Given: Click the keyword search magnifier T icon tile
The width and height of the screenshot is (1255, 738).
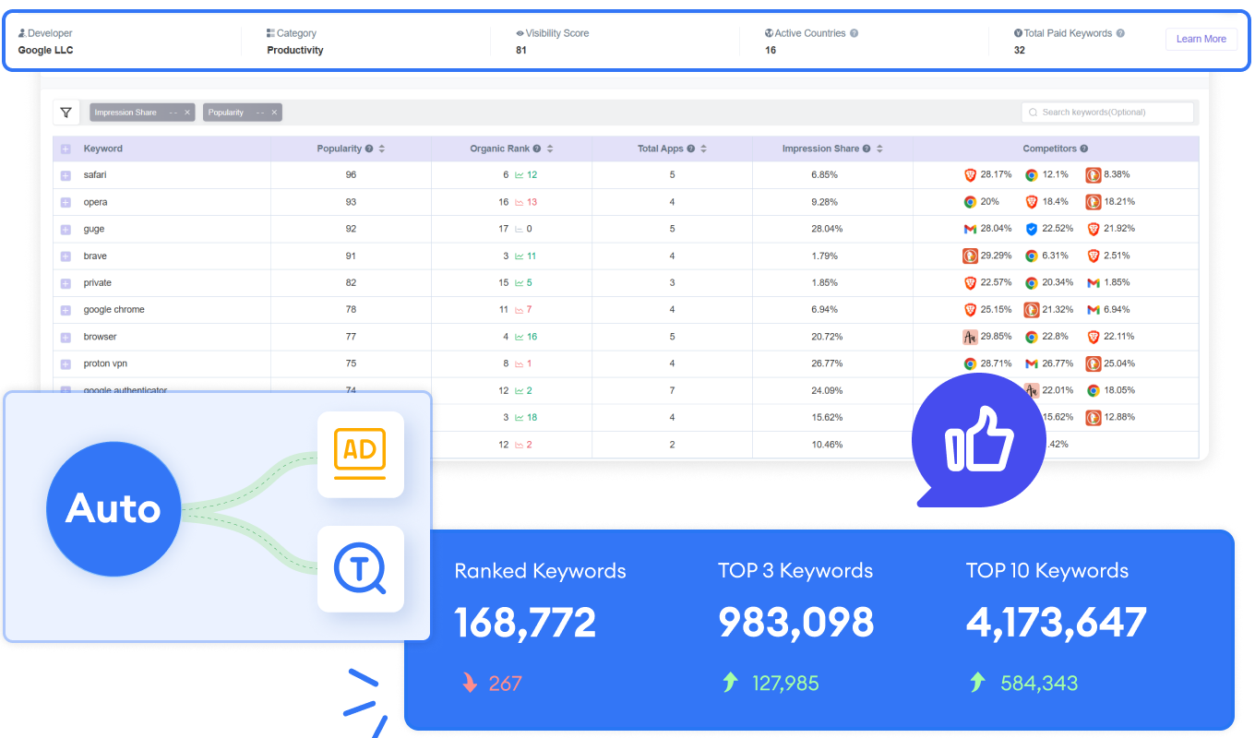Looking at the screenshot, I should click(x=360, y=569).
